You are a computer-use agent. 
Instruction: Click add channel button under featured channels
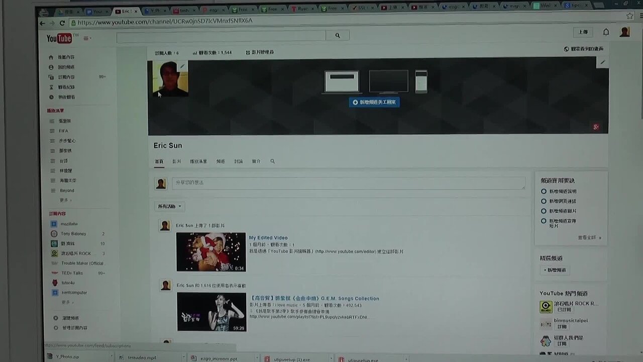(x=555, y=270)
